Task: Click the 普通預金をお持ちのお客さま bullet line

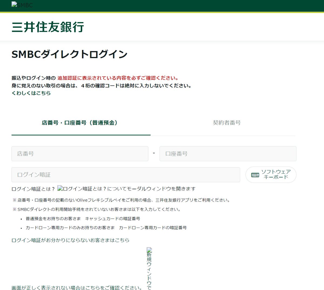Action: point(83,218)
